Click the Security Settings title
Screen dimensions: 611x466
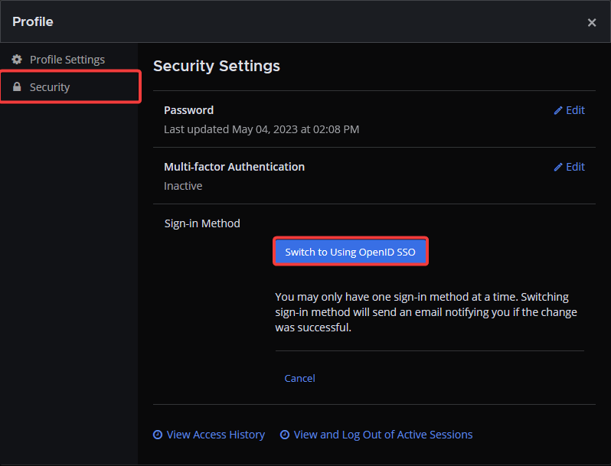[217, 66]
